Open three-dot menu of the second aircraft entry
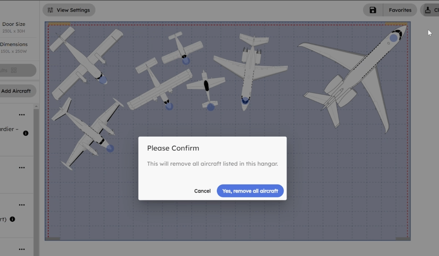439x256 pixels. pos(22,167)
